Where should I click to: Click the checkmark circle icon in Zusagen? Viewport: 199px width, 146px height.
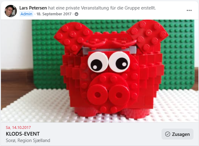click(168, 134)
